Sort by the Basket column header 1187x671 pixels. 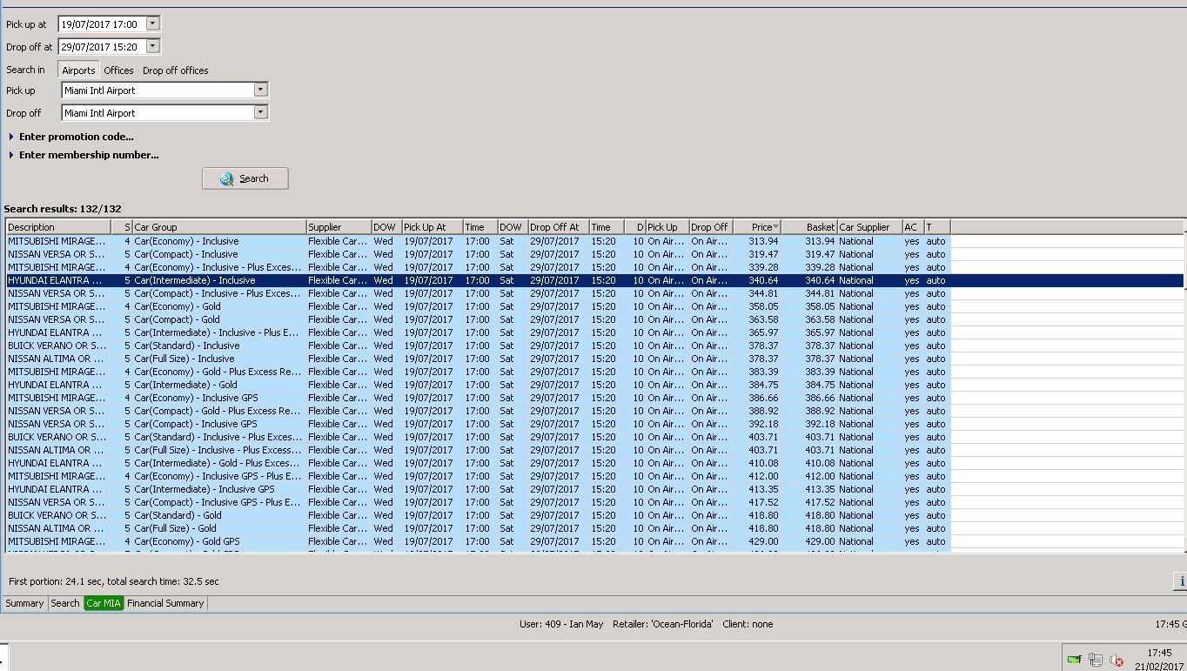(x=808, y=227)
